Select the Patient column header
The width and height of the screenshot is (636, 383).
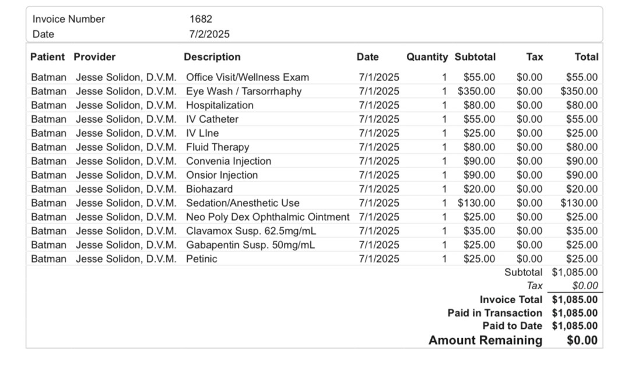coord(48,57)
